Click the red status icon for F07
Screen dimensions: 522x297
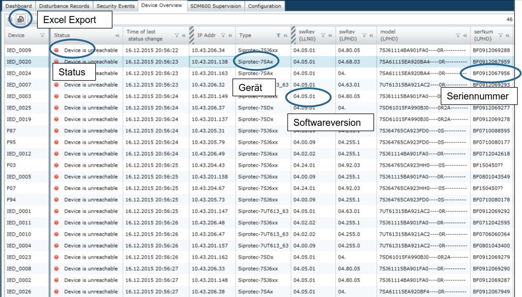pos(57,188)
